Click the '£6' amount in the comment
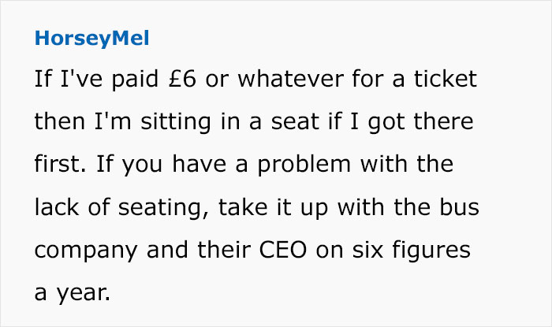This screenshot has width=552, height=327. click(148, 80)
